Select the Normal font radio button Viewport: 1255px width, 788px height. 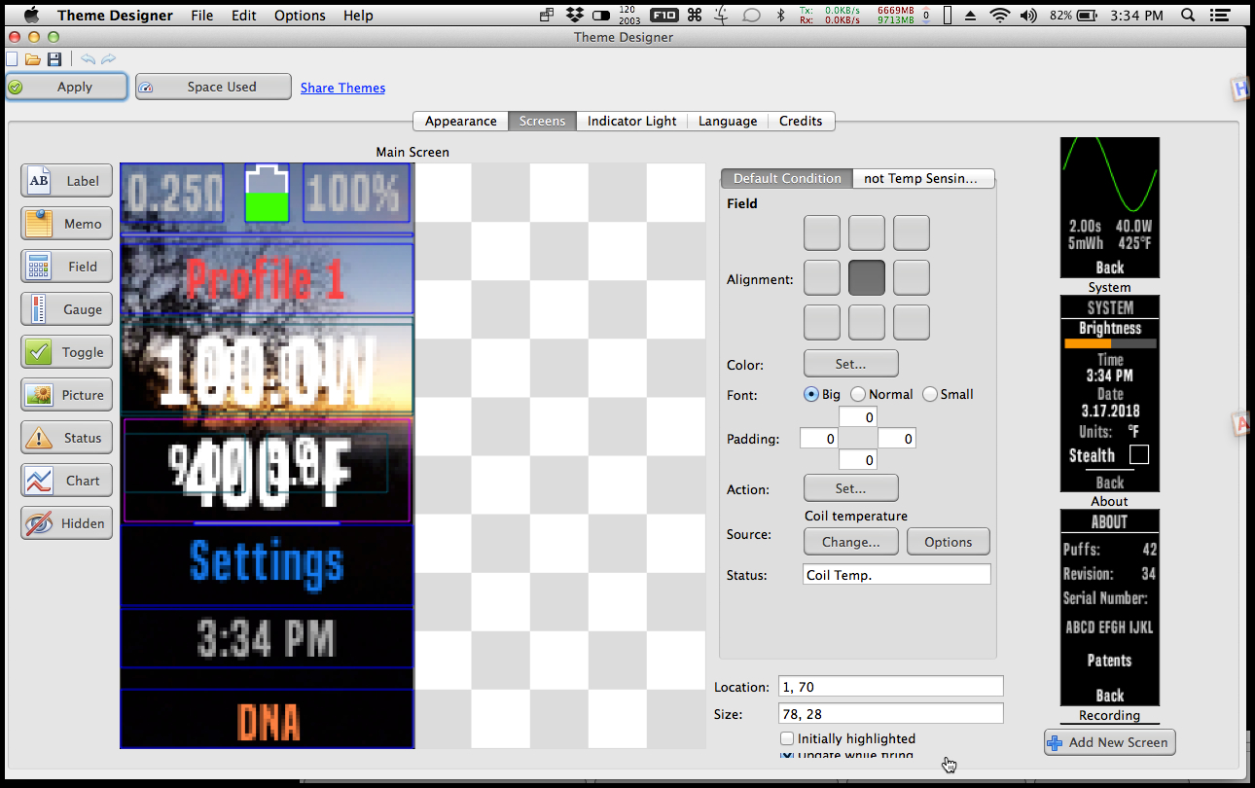click(x=858, y=394)
